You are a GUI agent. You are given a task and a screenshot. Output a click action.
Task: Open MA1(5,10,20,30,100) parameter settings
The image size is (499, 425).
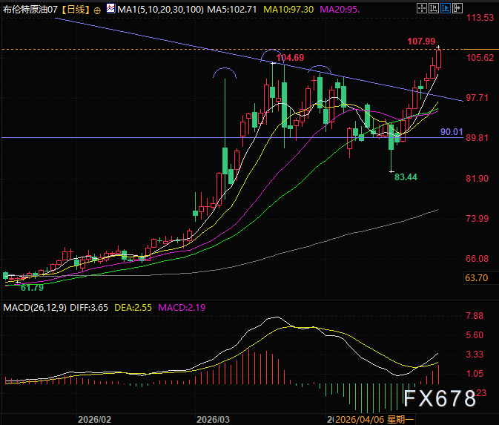point(160,10)
